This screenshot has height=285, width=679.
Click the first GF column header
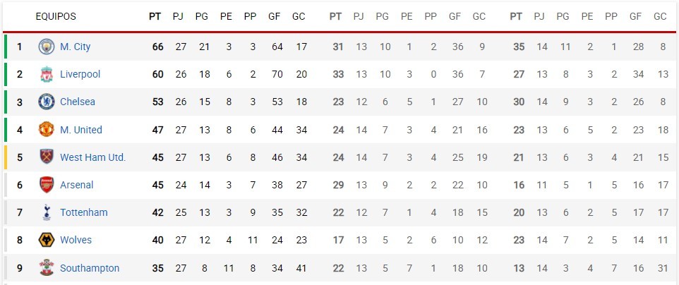point(275,16)
